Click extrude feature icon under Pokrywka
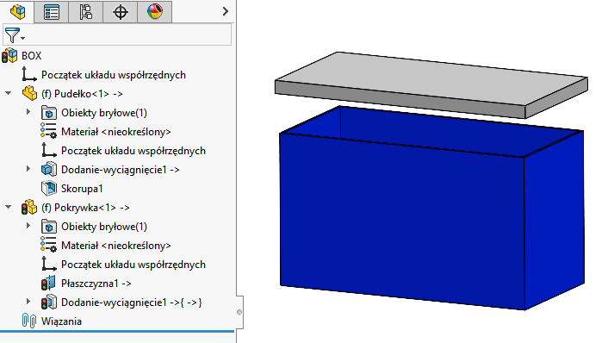614x343 pixels. point(49,302)
